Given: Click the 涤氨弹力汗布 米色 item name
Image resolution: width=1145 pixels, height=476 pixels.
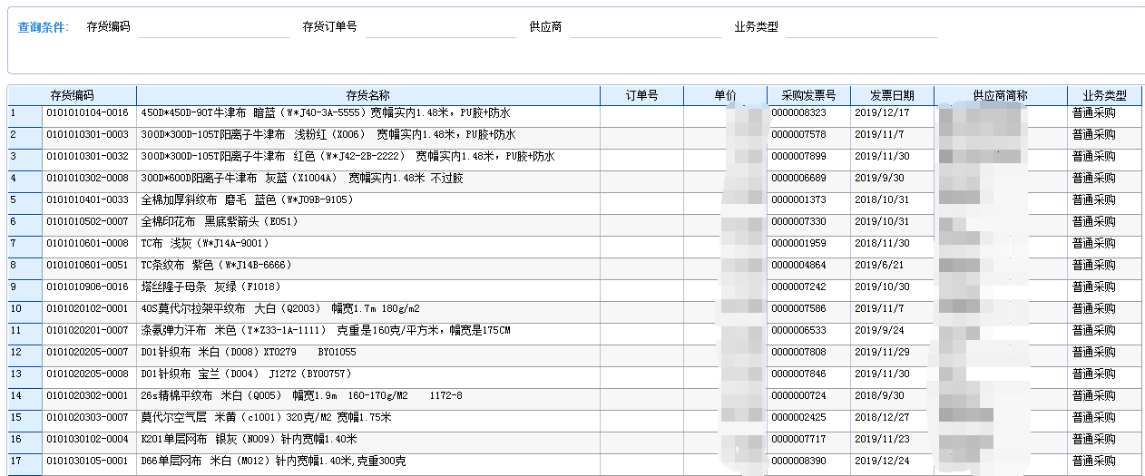Looking at the screenshot, I should click(326, 331).
